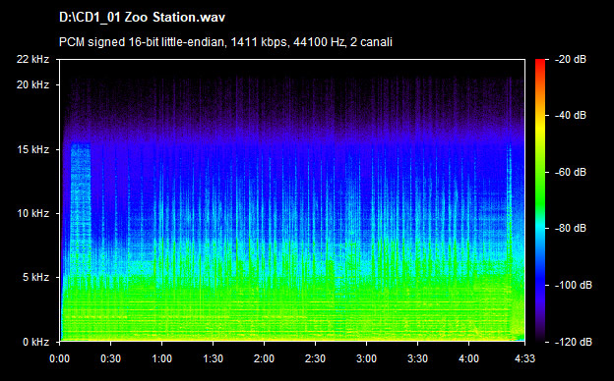The image size is (614, 381).
Task: Select the 20 kHz frequency axis label
Action: click(x=32, y=84)
